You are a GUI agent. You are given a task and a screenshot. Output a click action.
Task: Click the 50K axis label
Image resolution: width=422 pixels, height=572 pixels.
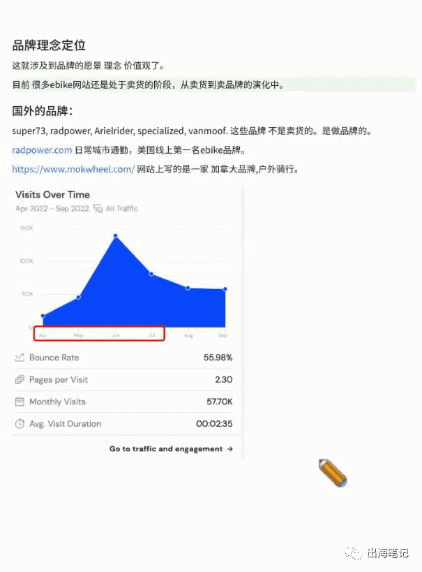27,293
